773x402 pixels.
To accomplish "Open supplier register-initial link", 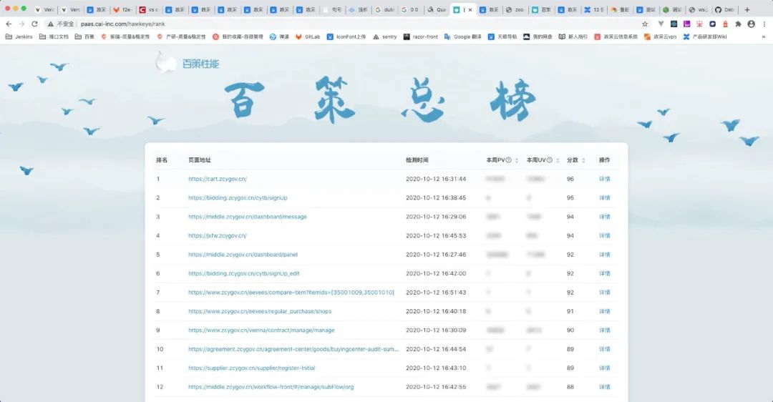I will [251, 368].
